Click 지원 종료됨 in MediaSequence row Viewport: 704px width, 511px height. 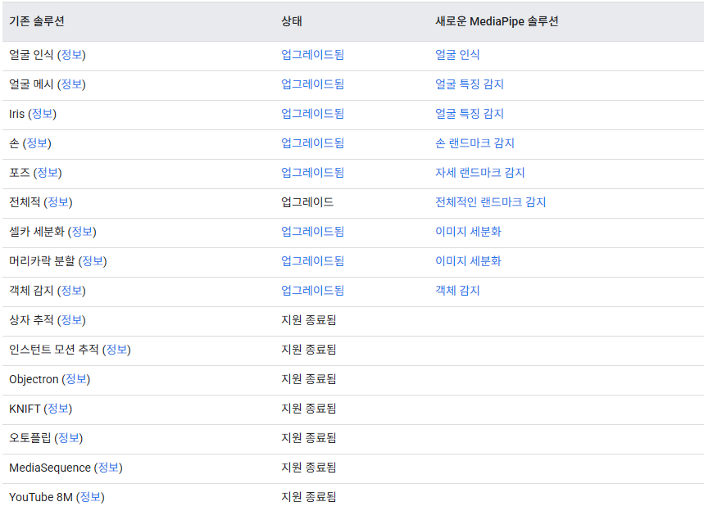click(x=309, y=468)
